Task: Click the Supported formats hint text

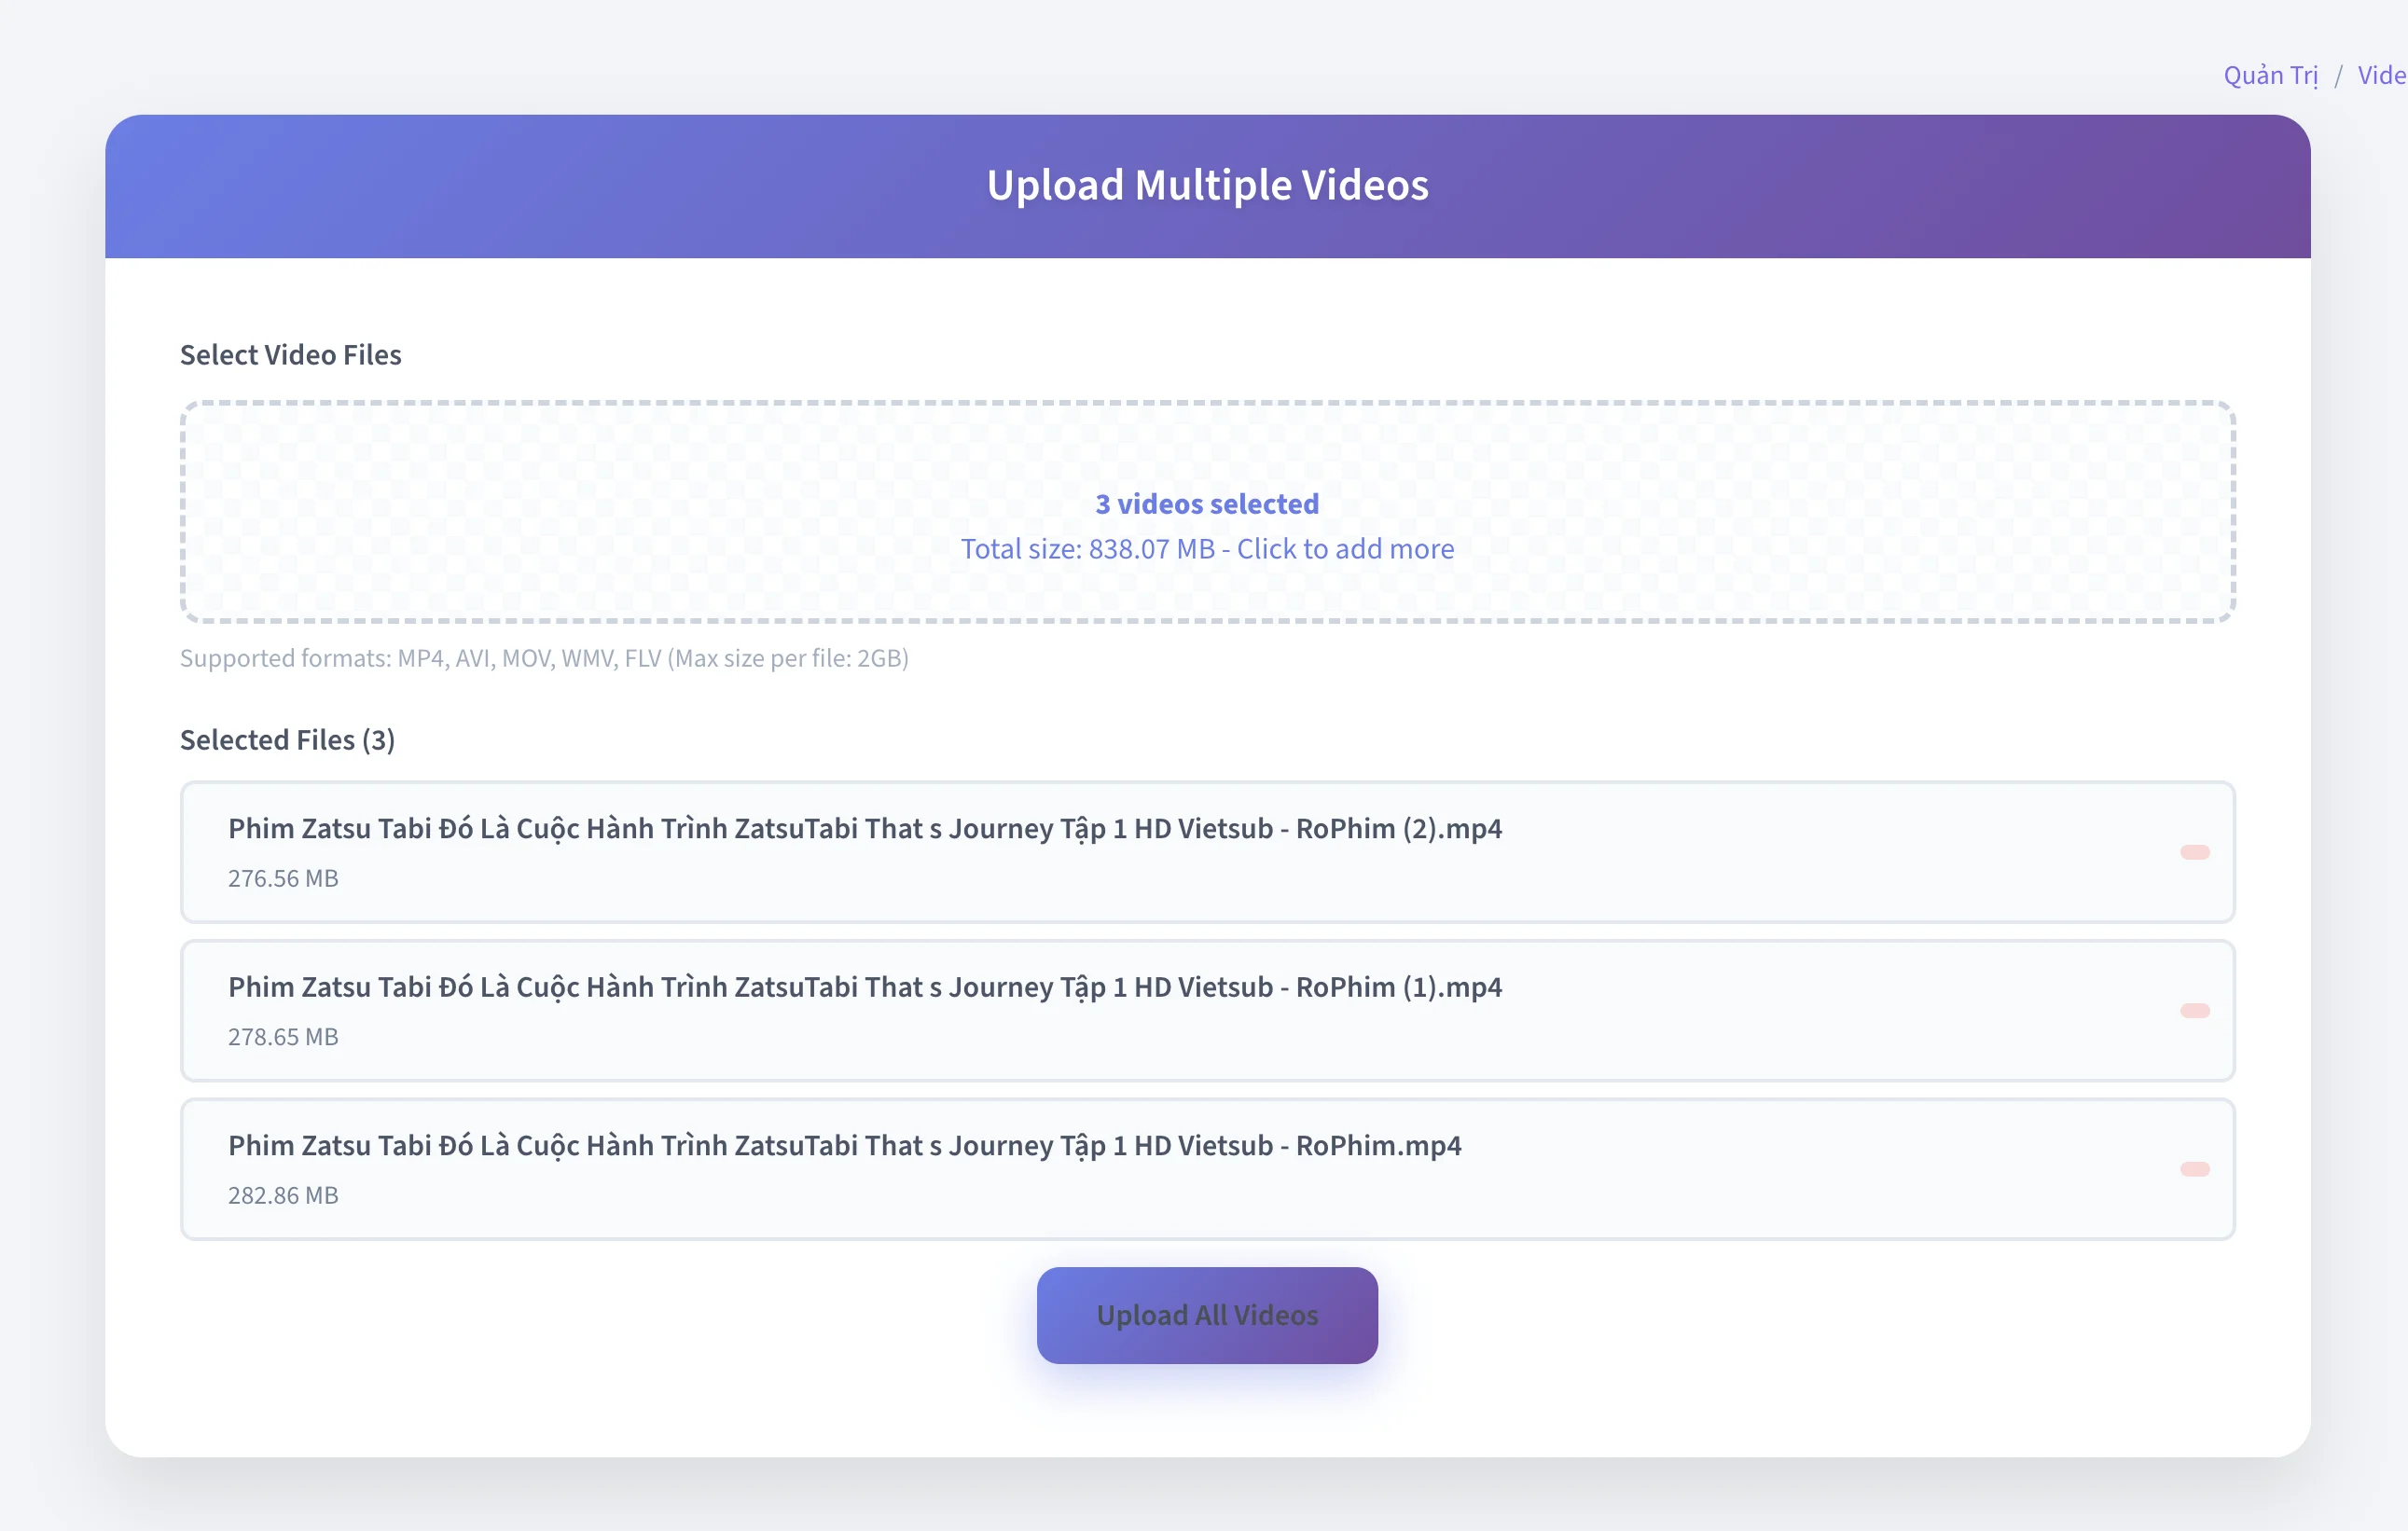Action: pos(544,658)
